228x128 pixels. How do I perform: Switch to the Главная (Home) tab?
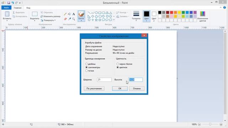17,8
